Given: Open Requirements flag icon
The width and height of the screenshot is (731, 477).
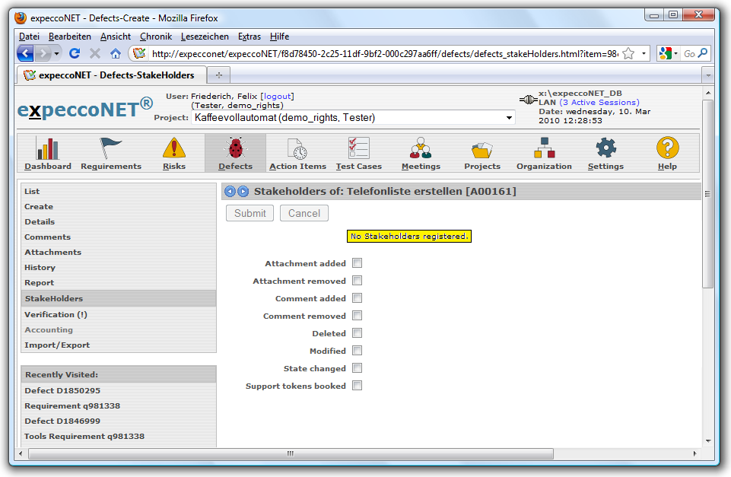Looking at the screenshot, I should (x=111, y=148).
